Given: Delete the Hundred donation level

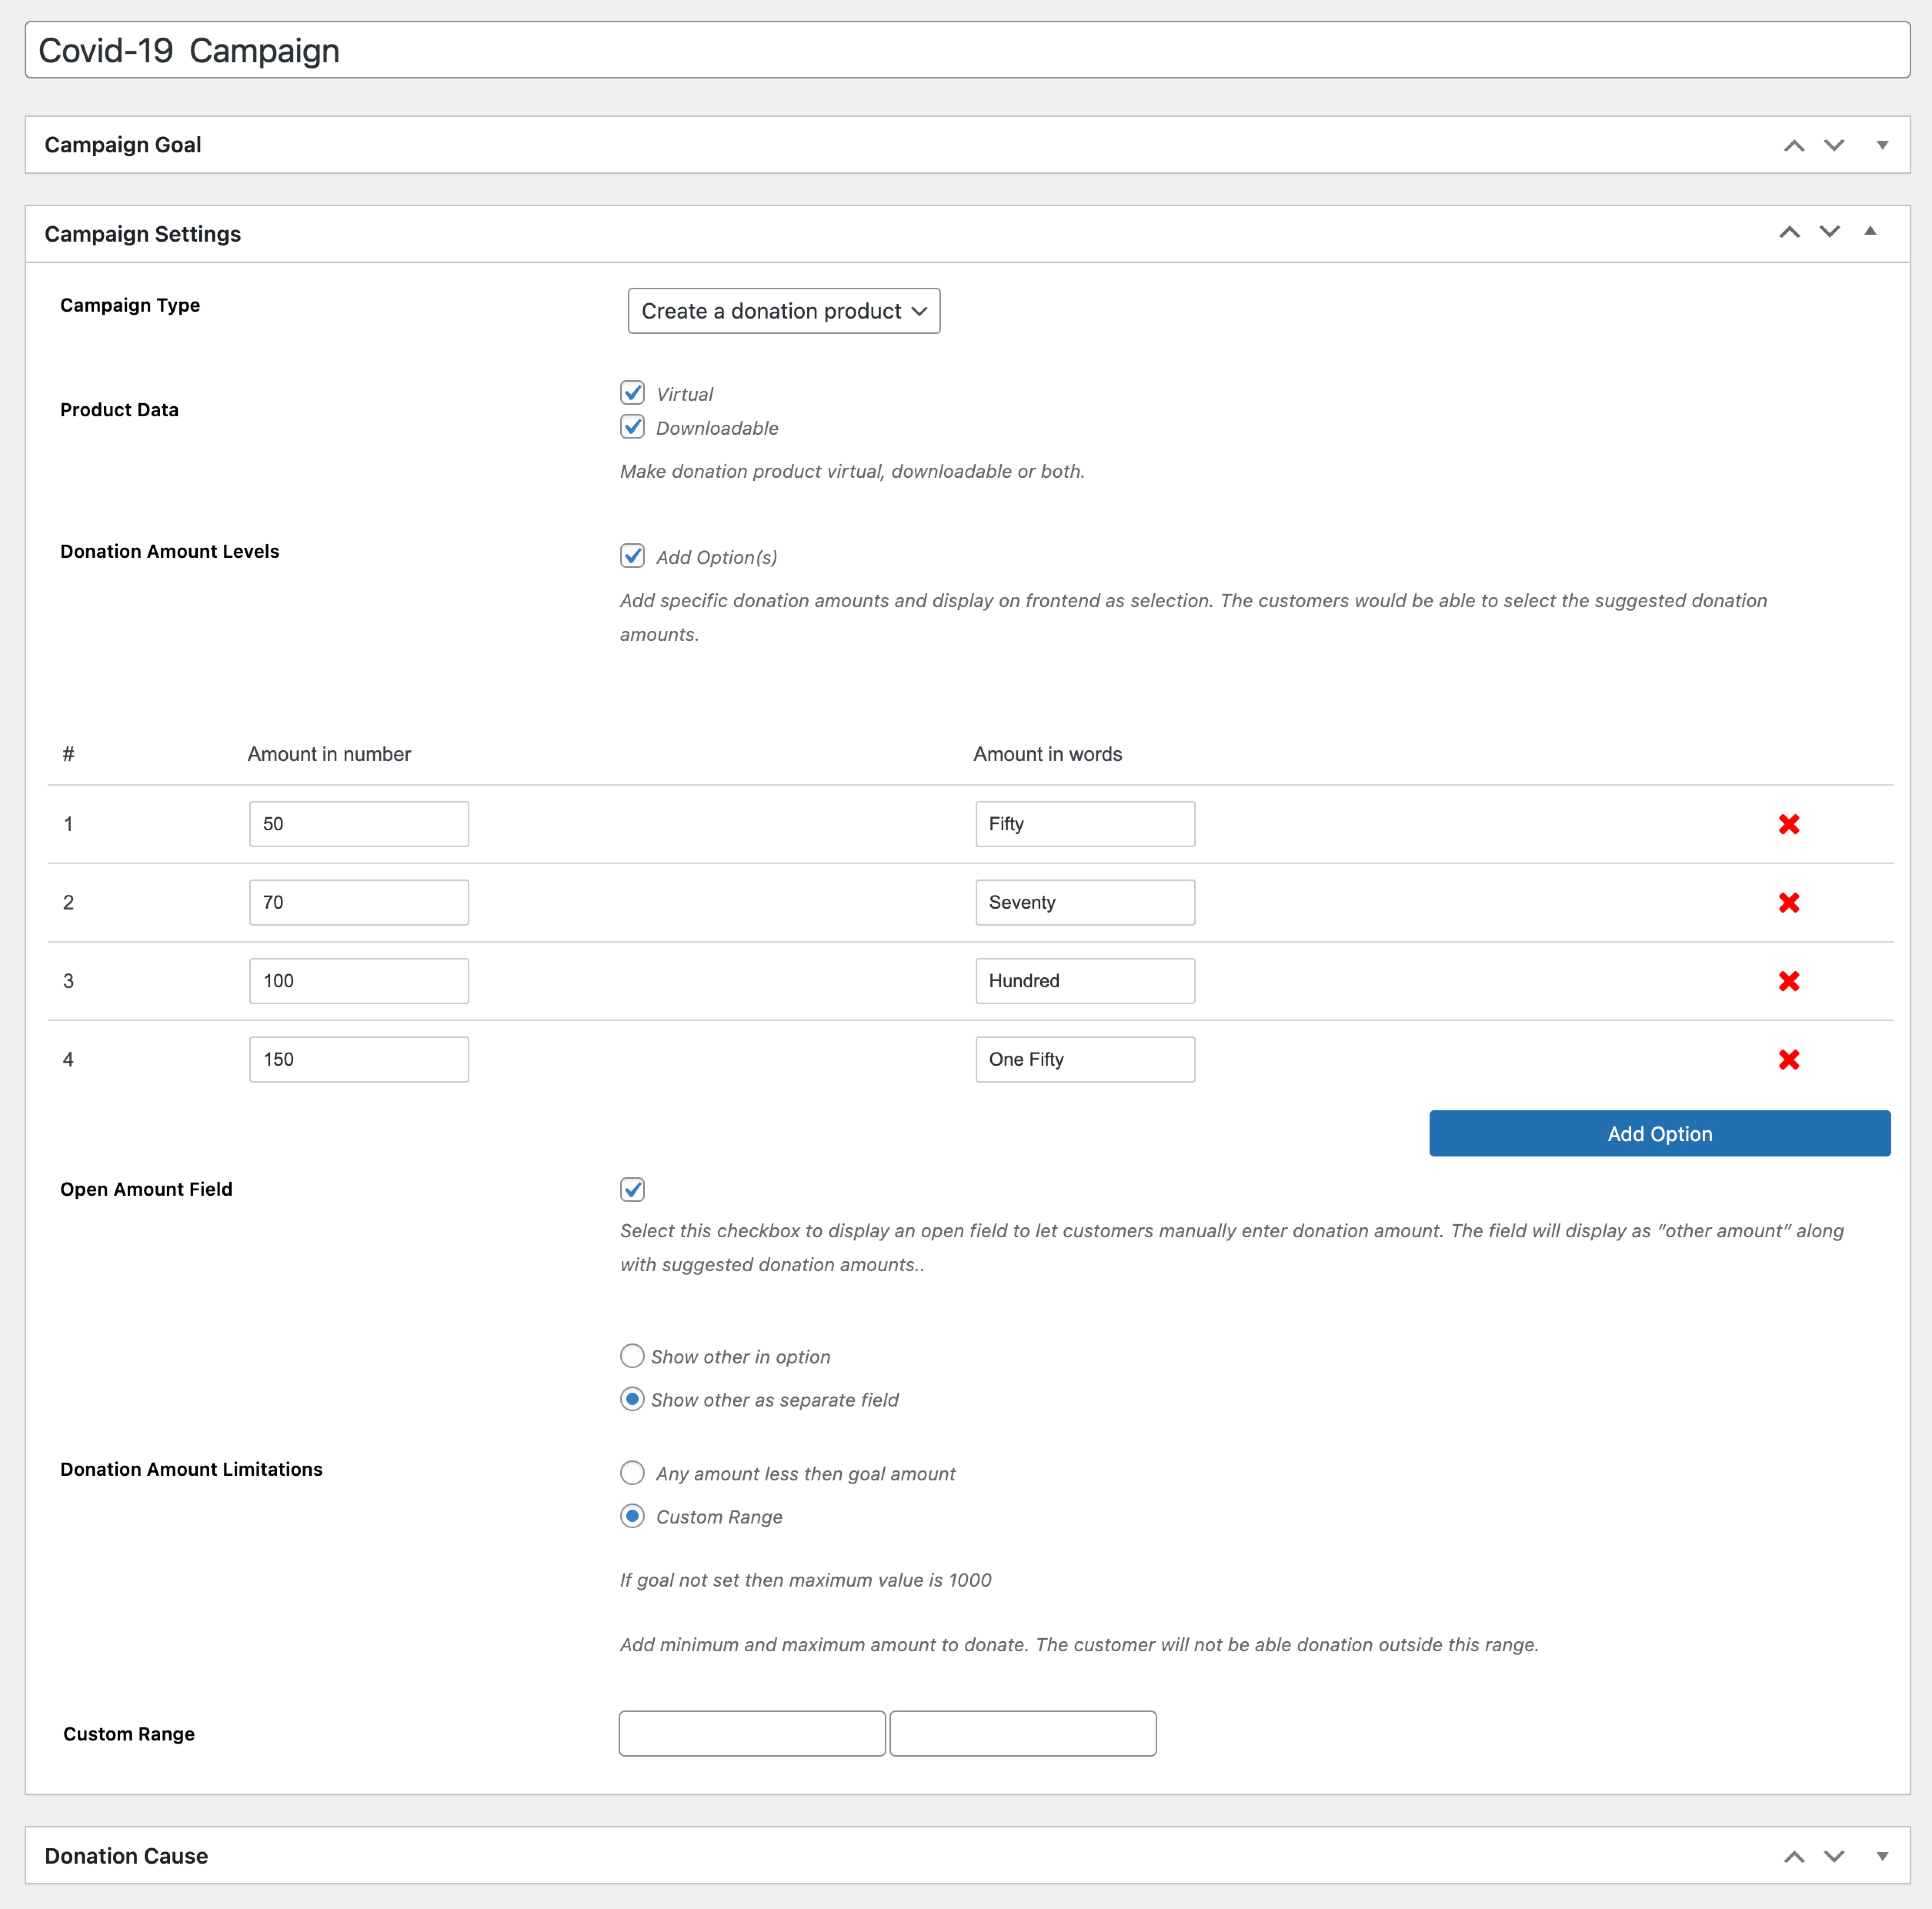Looking at the screenshot, I should click(x=1788, y=981).
